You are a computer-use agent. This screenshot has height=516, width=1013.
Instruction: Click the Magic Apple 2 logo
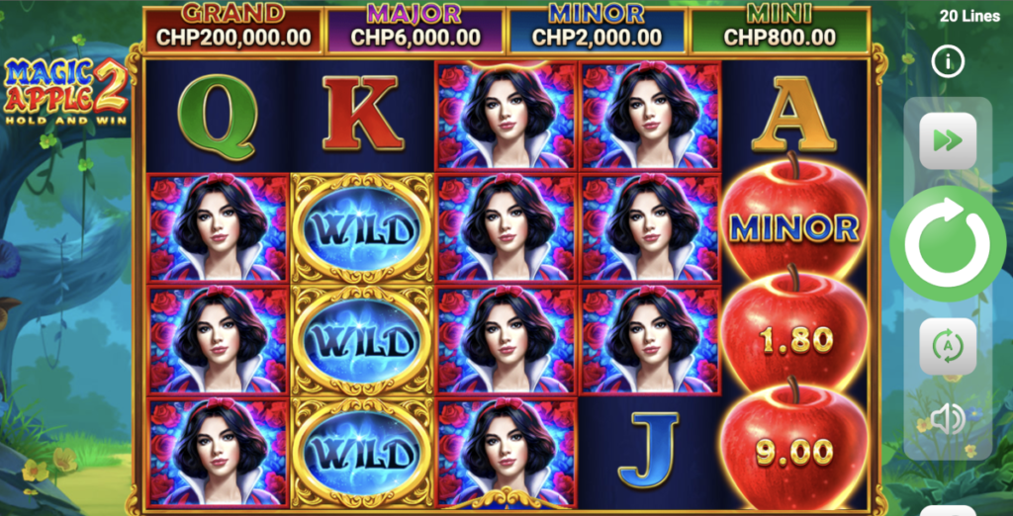point(66,92)
